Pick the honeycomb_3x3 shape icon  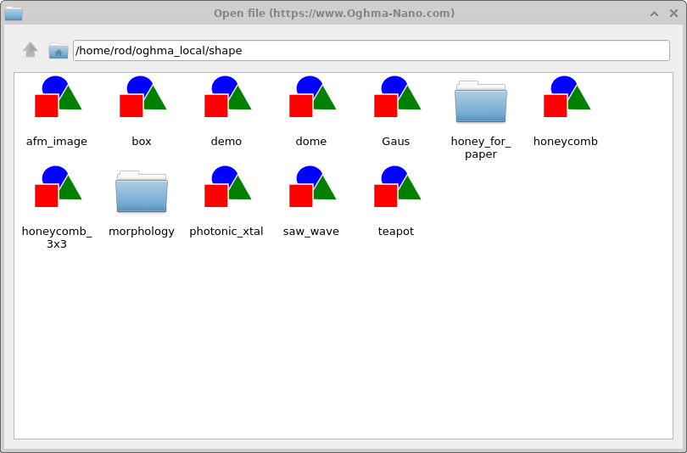click(57, 187)
